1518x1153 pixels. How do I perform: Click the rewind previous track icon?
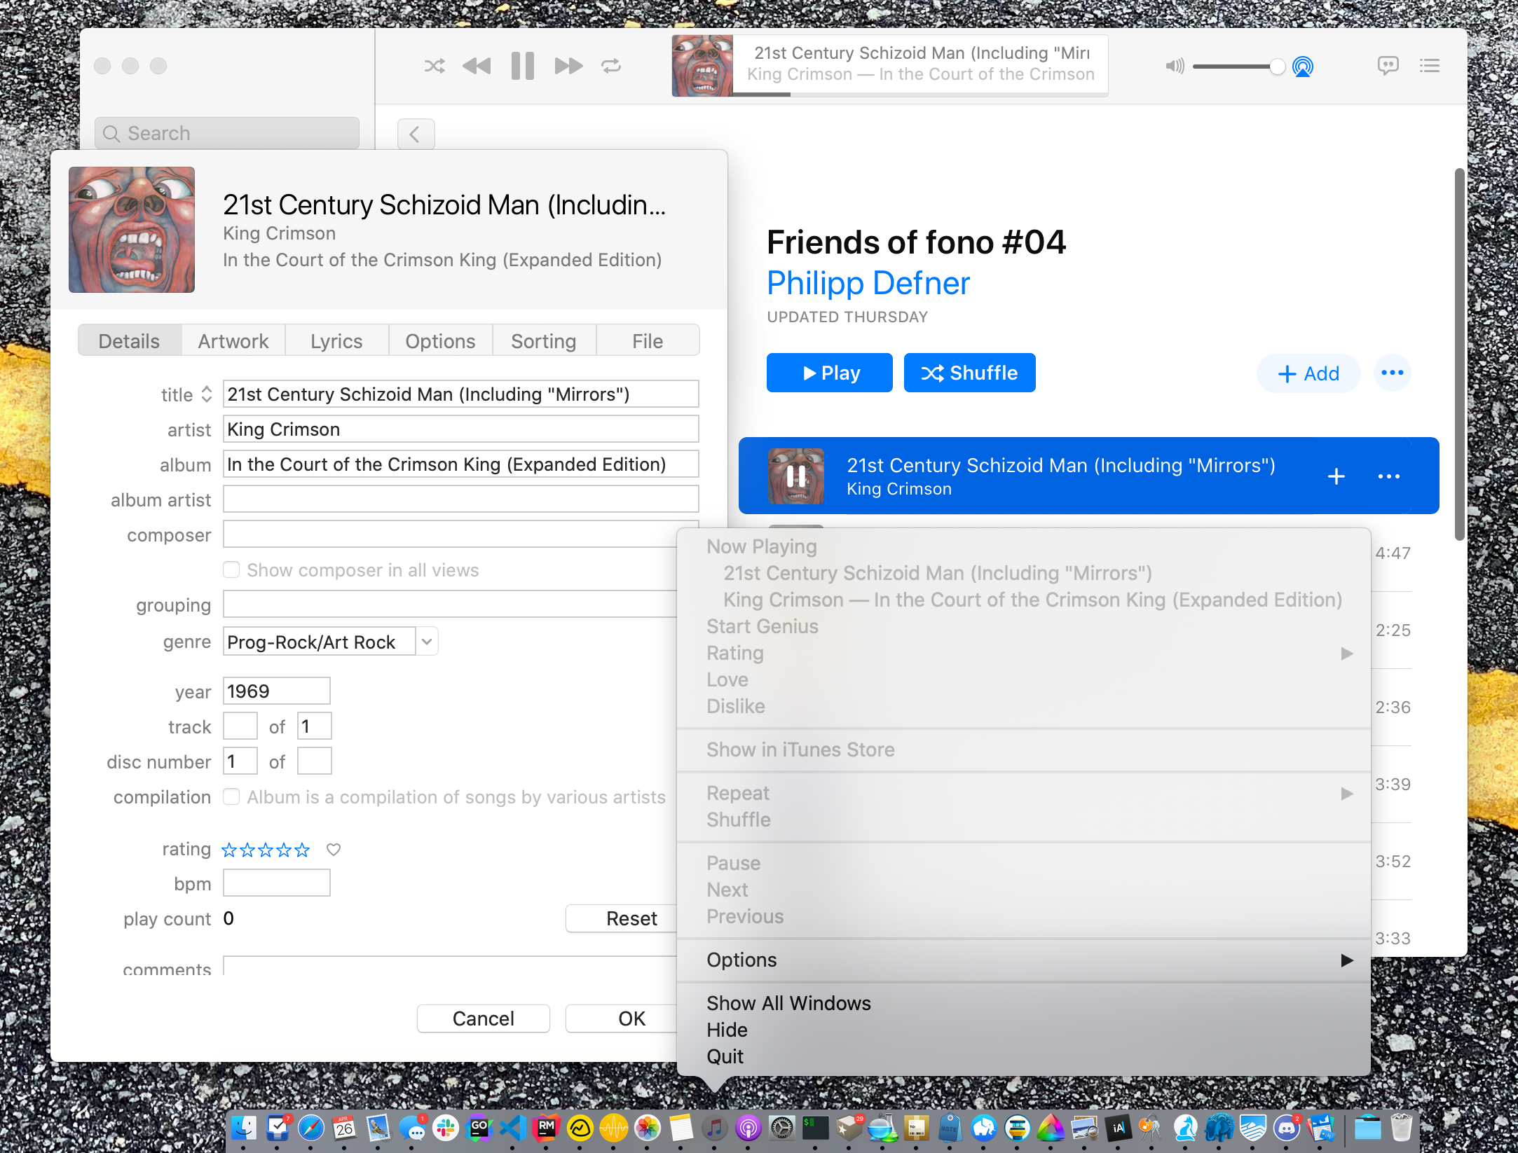[x=477, y=67]
